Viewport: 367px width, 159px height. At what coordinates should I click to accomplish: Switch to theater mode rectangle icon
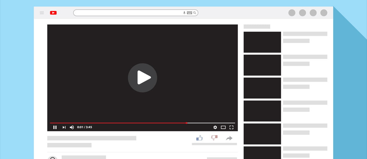[223, 127]
